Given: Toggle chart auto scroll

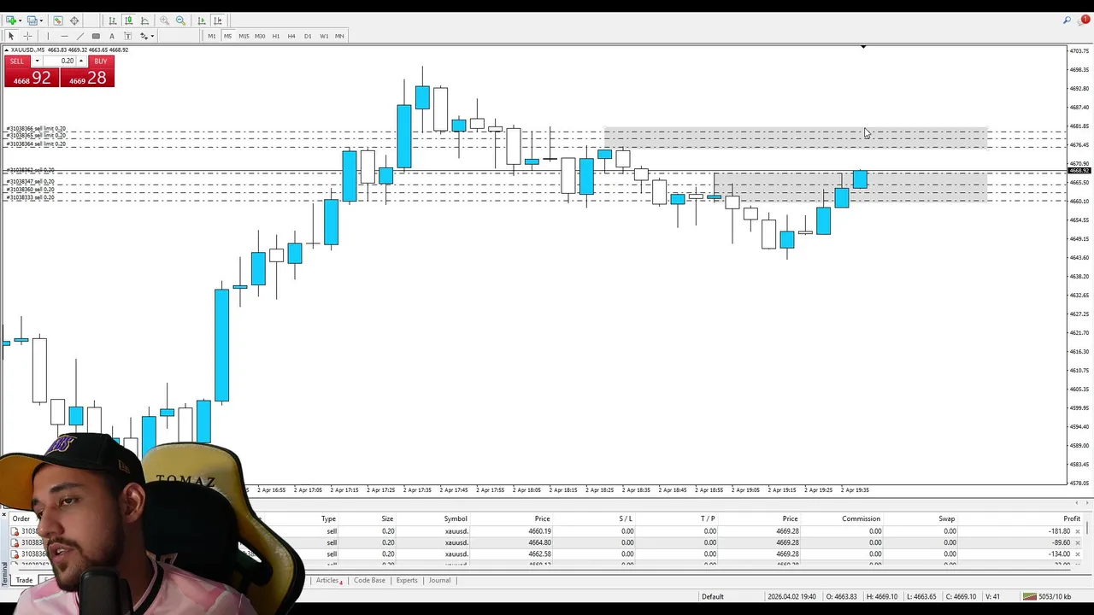Looking at the screenshot, I should point(201,20).
